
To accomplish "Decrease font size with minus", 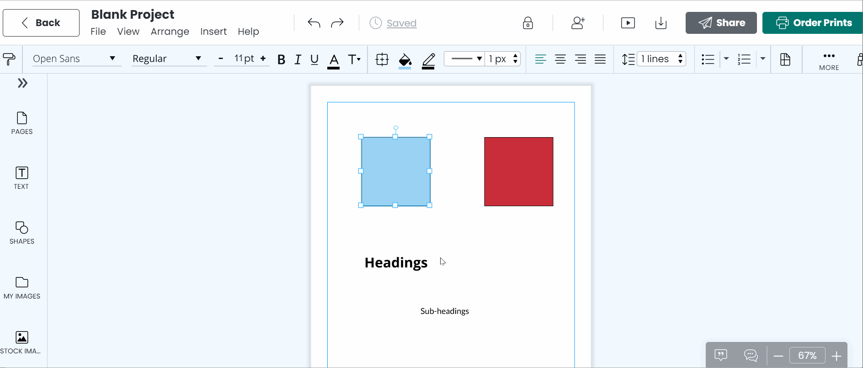I will pyautogui.click(x=221, y=59).
